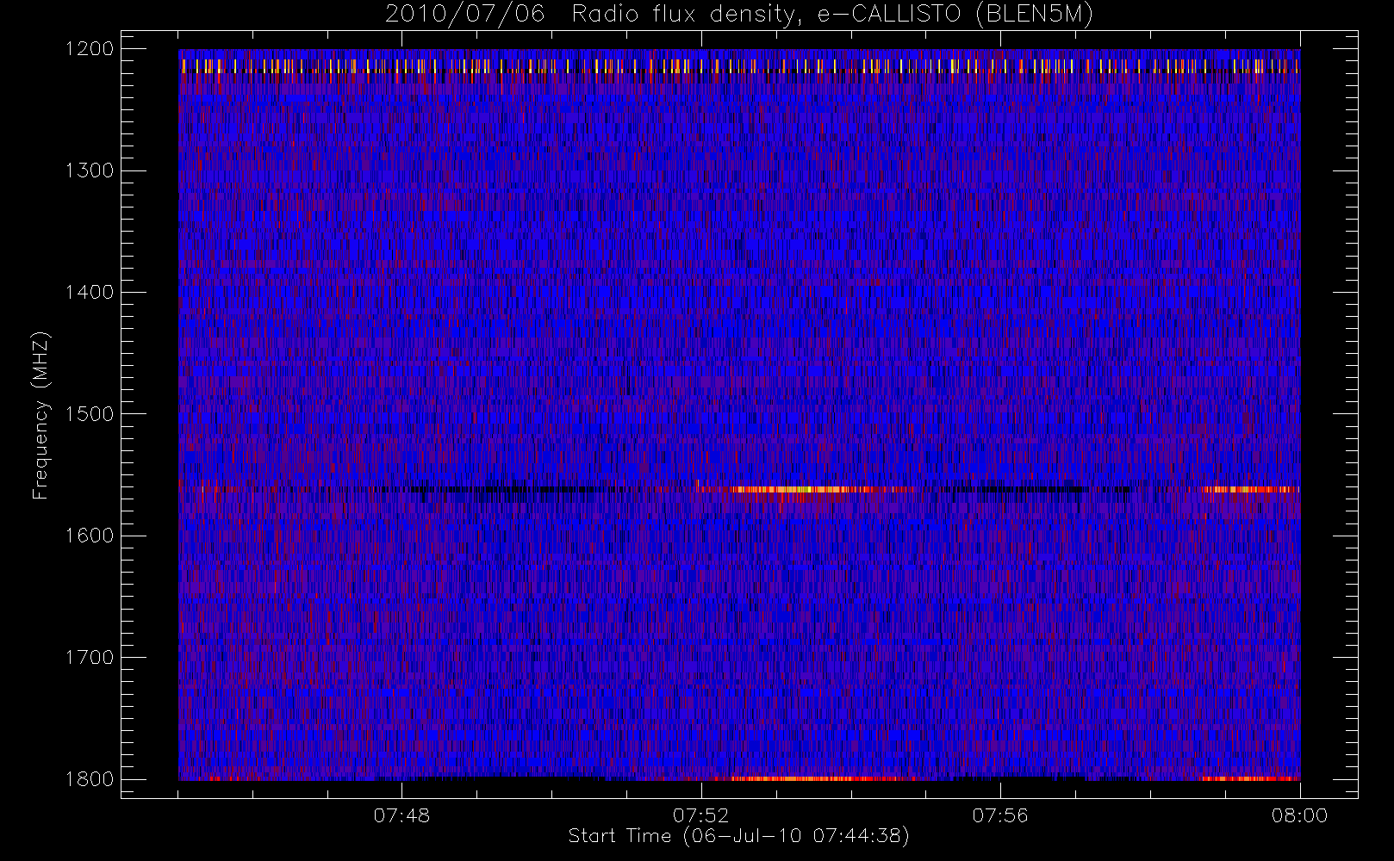Click the 07:52 time axis label
The width and height of the screenshot is (1394, 861).
(x=700, y=815)
